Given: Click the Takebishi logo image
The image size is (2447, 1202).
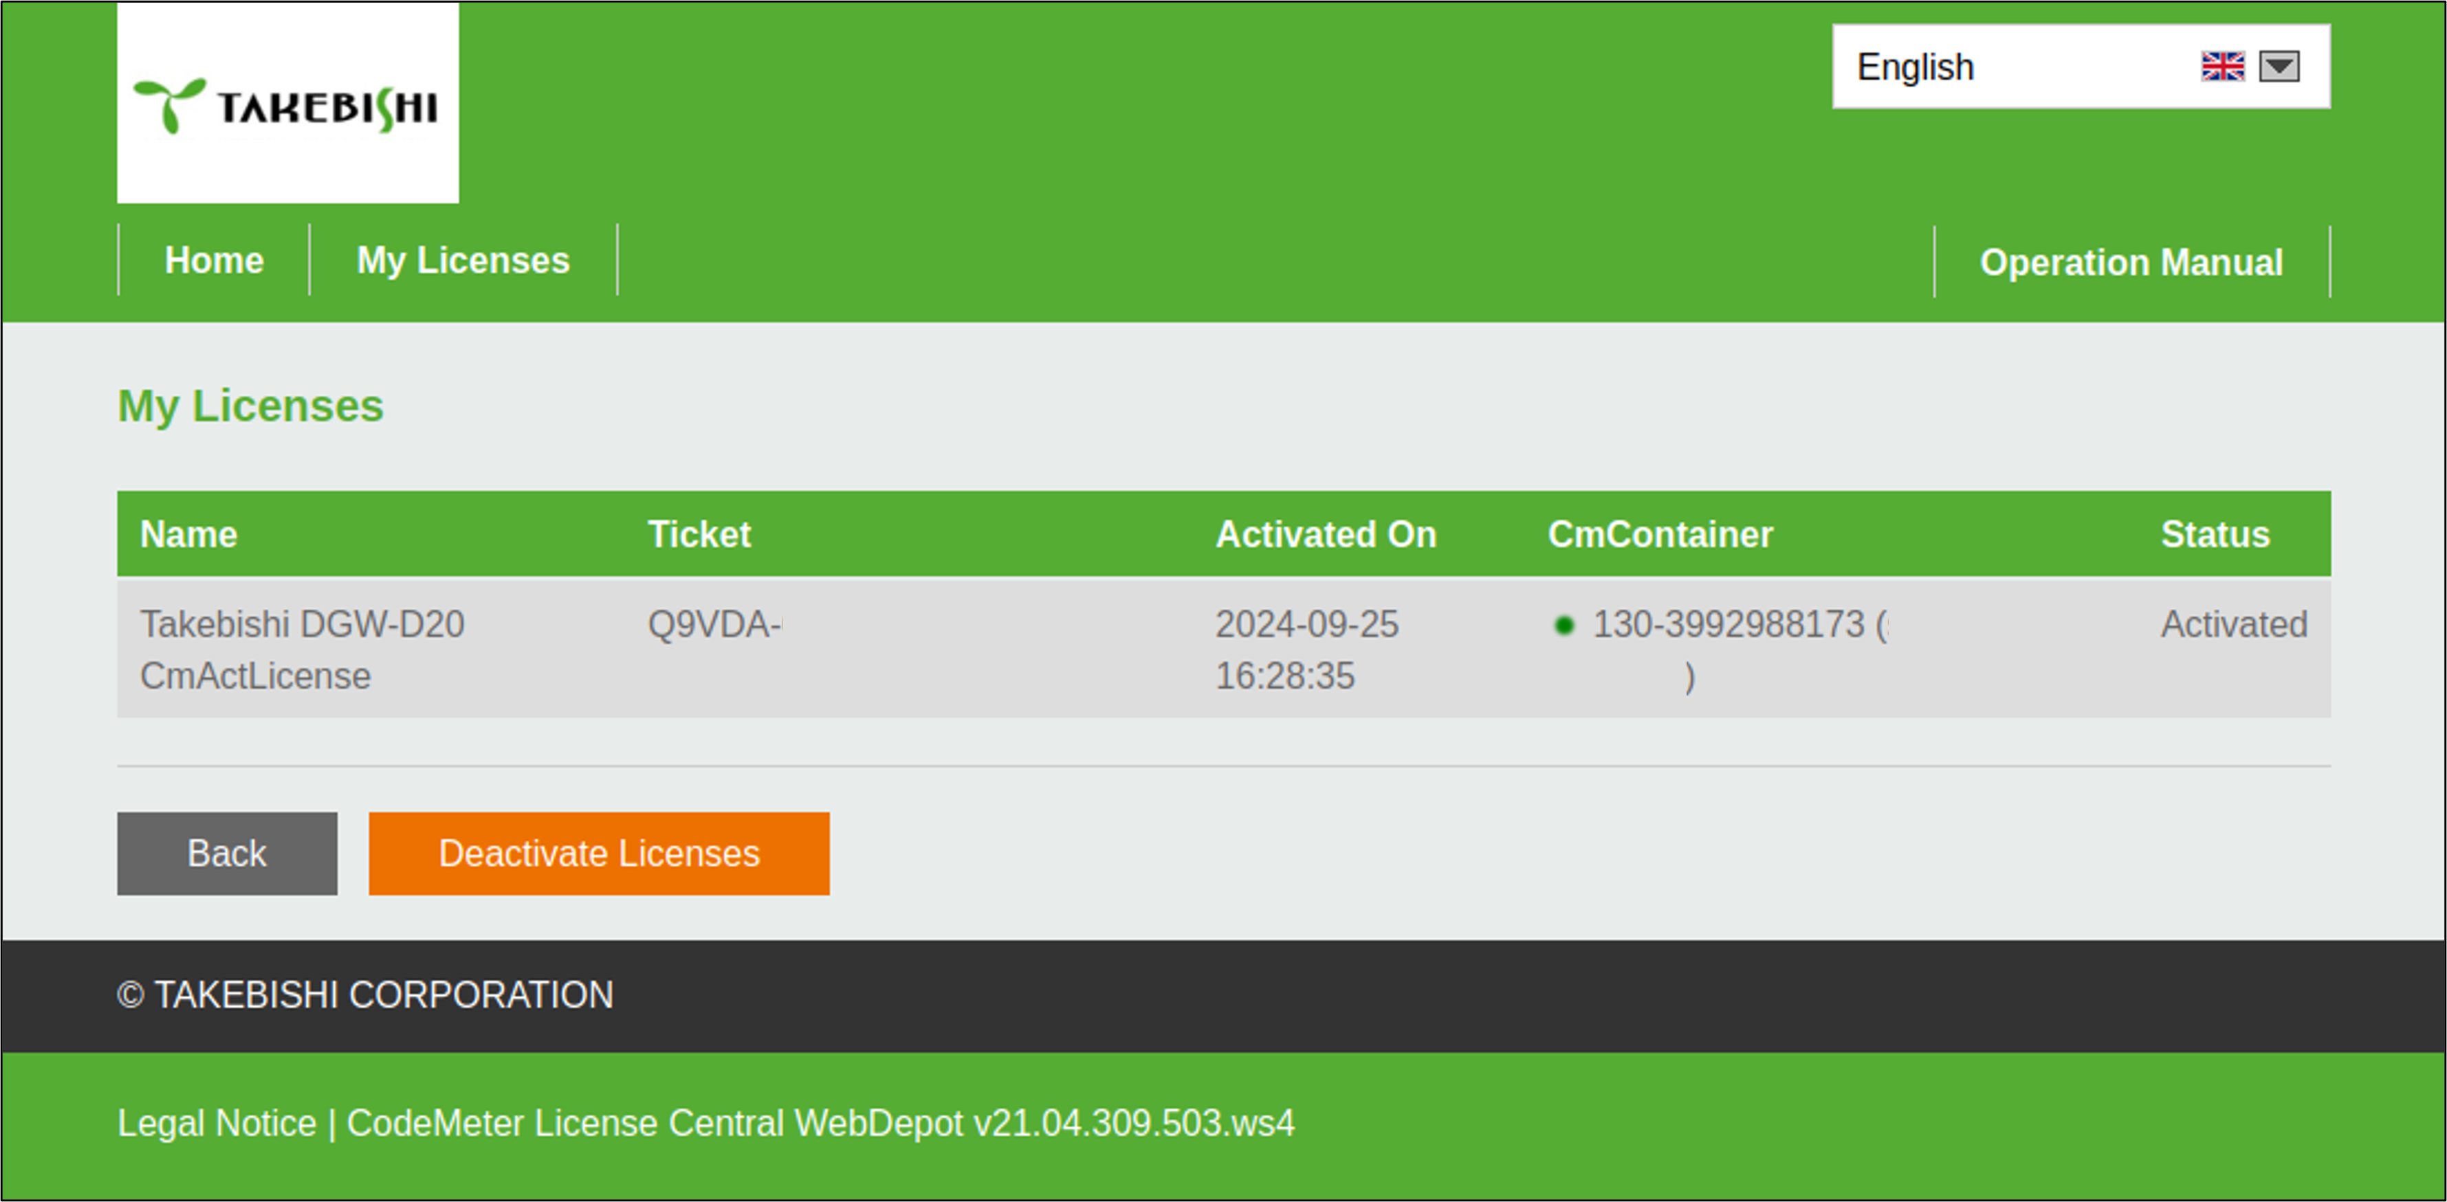Looking at the screenshot, I should point(287,102).
